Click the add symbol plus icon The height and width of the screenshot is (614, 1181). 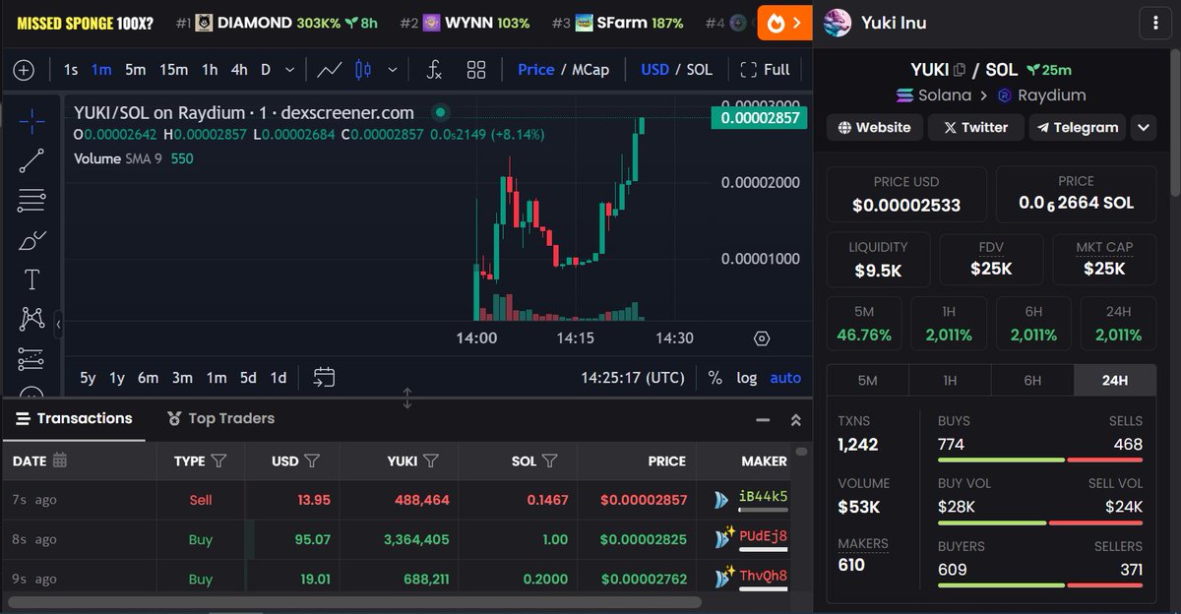coord(24,70)
